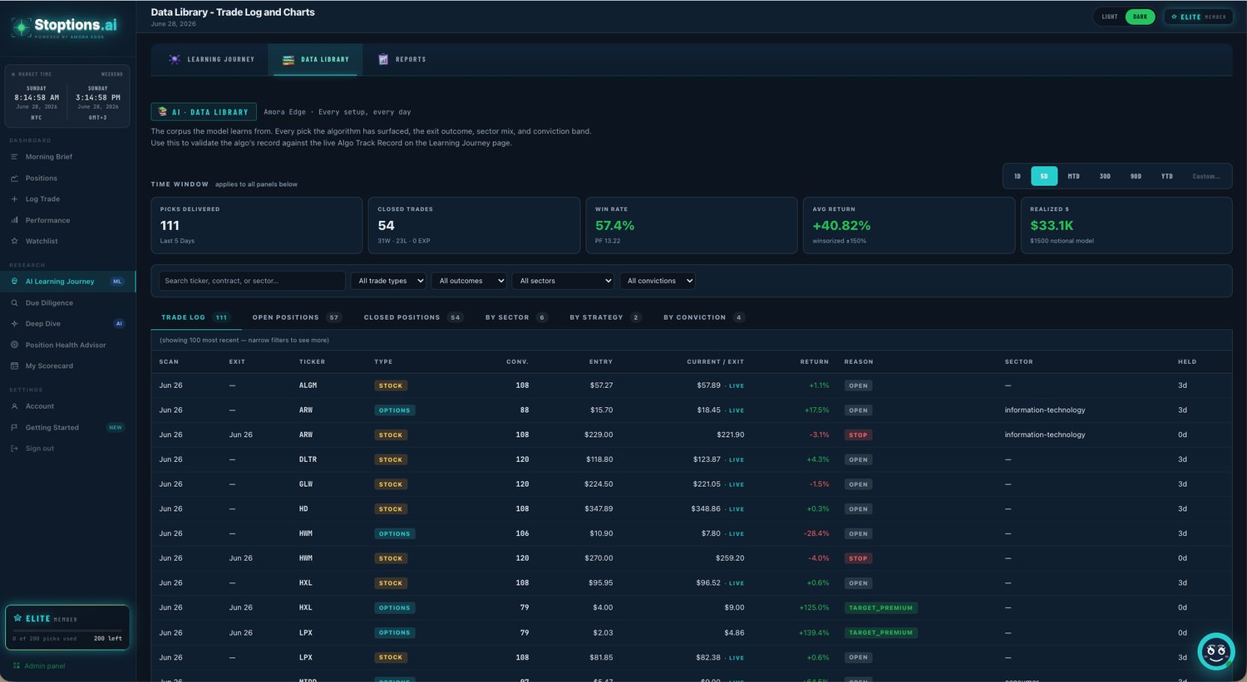
Task: Click the Admin panel link
Action: point(45,666)
